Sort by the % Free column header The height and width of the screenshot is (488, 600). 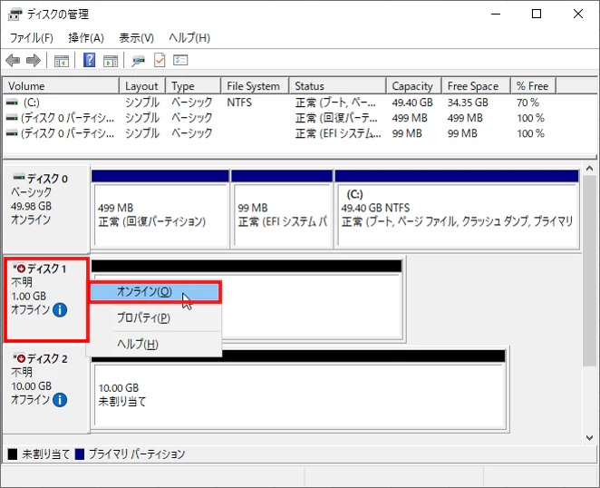(534, 86)
